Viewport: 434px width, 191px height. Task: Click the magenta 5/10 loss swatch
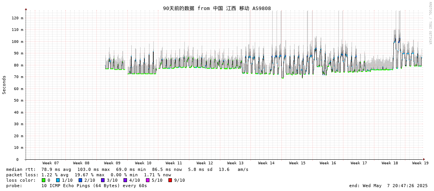coord(148,180)
